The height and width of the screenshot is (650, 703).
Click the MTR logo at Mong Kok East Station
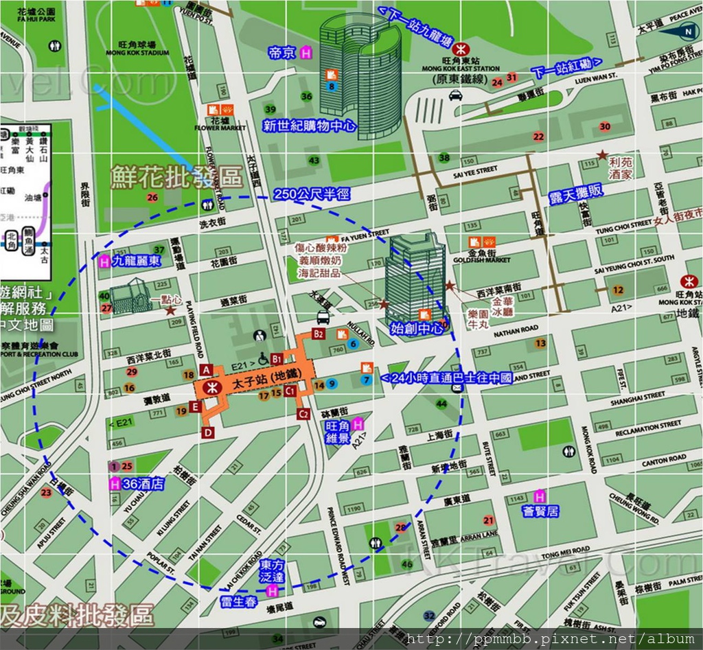460,49
